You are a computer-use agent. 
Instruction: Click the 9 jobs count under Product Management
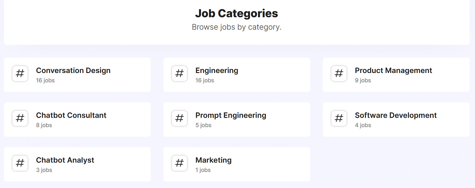363,80
